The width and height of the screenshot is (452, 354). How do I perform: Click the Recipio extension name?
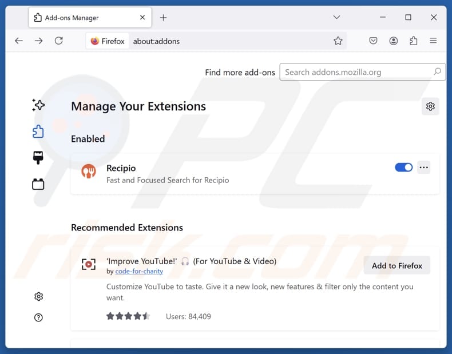tap(121, 168)
